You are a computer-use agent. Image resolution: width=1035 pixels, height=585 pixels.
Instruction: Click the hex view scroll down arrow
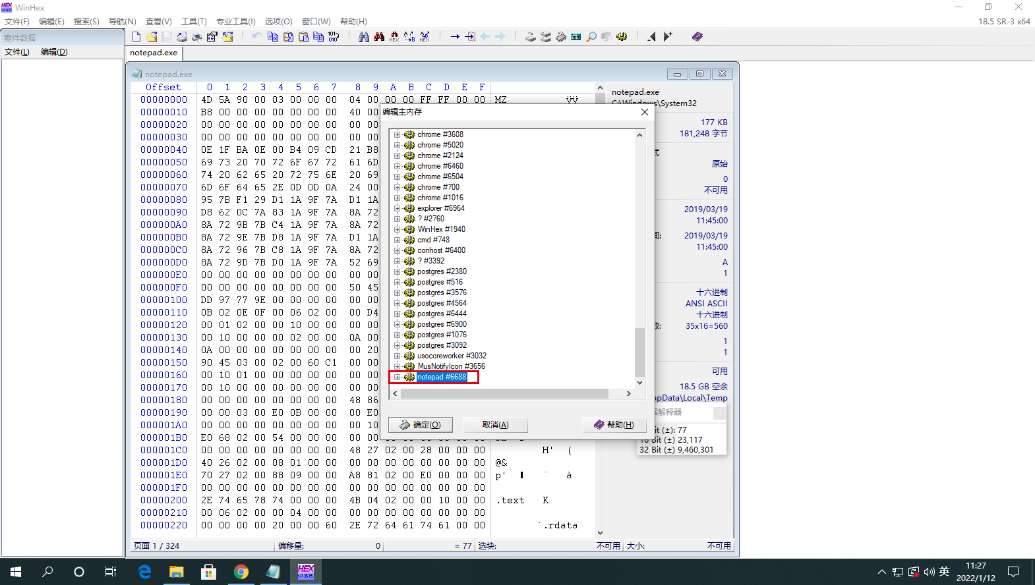[x=600, y=533]
